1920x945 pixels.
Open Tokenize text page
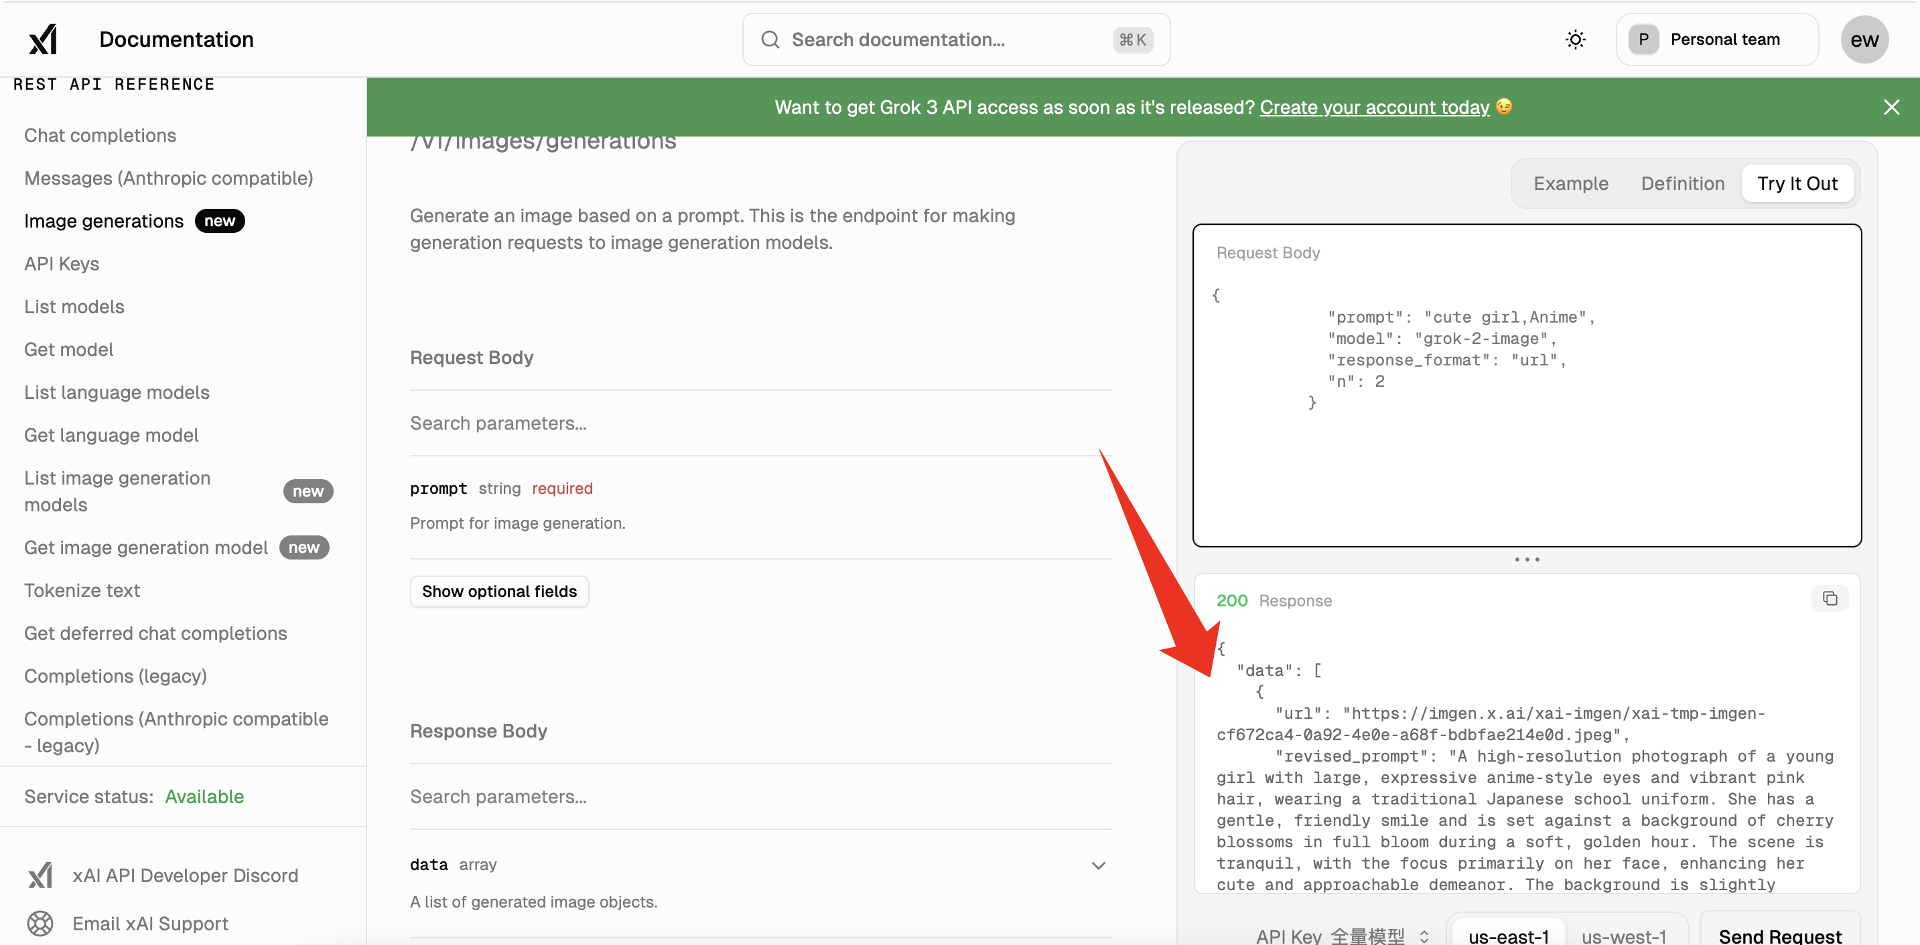click(82, 590)
